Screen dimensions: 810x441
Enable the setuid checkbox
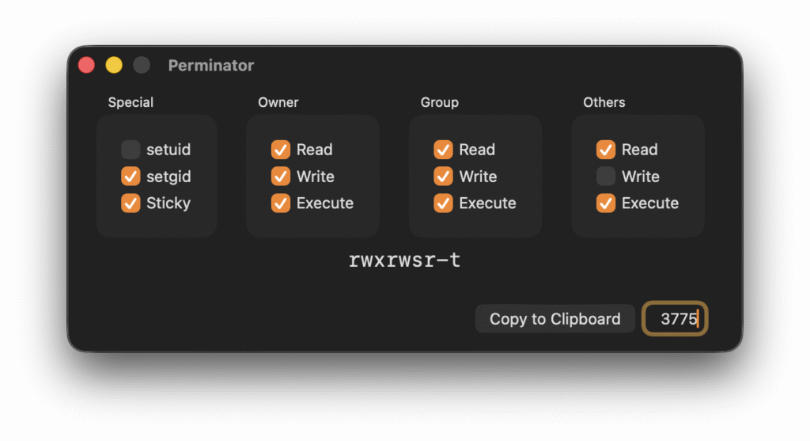click(x=131, y=150)
